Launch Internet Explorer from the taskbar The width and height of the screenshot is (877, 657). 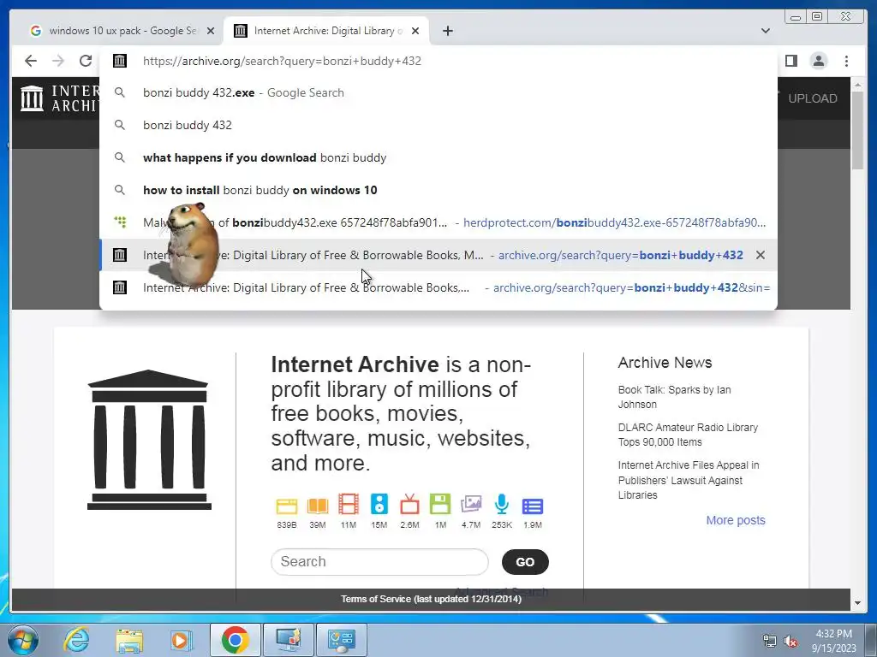(76, 640)
